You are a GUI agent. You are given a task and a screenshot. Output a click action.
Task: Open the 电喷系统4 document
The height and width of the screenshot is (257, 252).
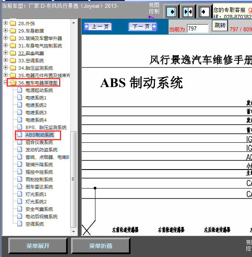pyautogui.click(x=36, y=120)
